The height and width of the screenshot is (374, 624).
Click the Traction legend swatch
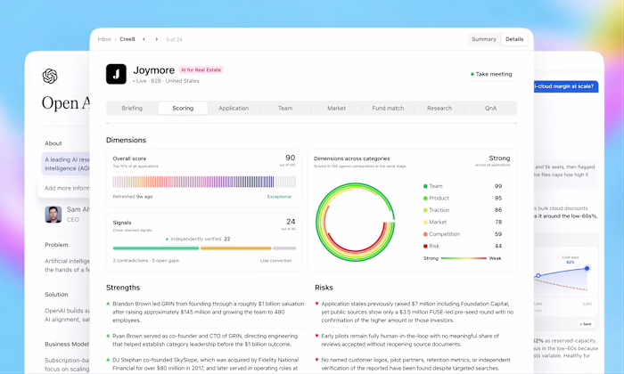[x=425, y=210]
